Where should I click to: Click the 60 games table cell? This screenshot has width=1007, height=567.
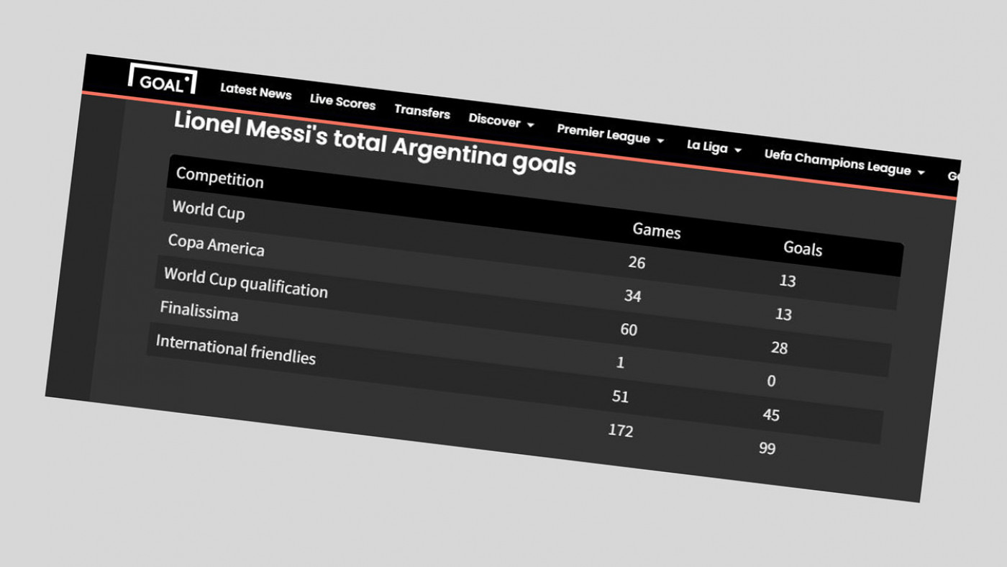628,330
